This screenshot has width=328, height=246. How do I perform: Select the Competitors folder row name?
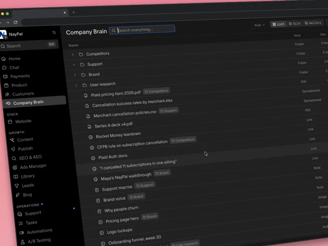click(98, 54)
